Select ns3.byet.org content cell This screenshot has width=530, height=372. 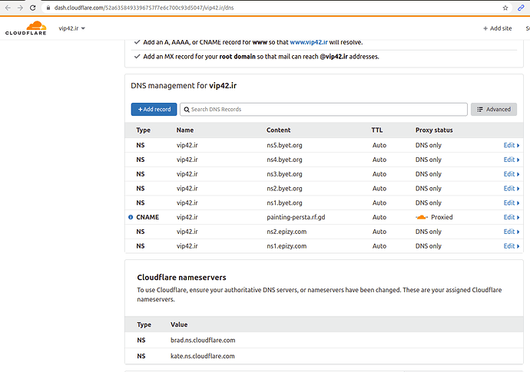tap(284, 174)
